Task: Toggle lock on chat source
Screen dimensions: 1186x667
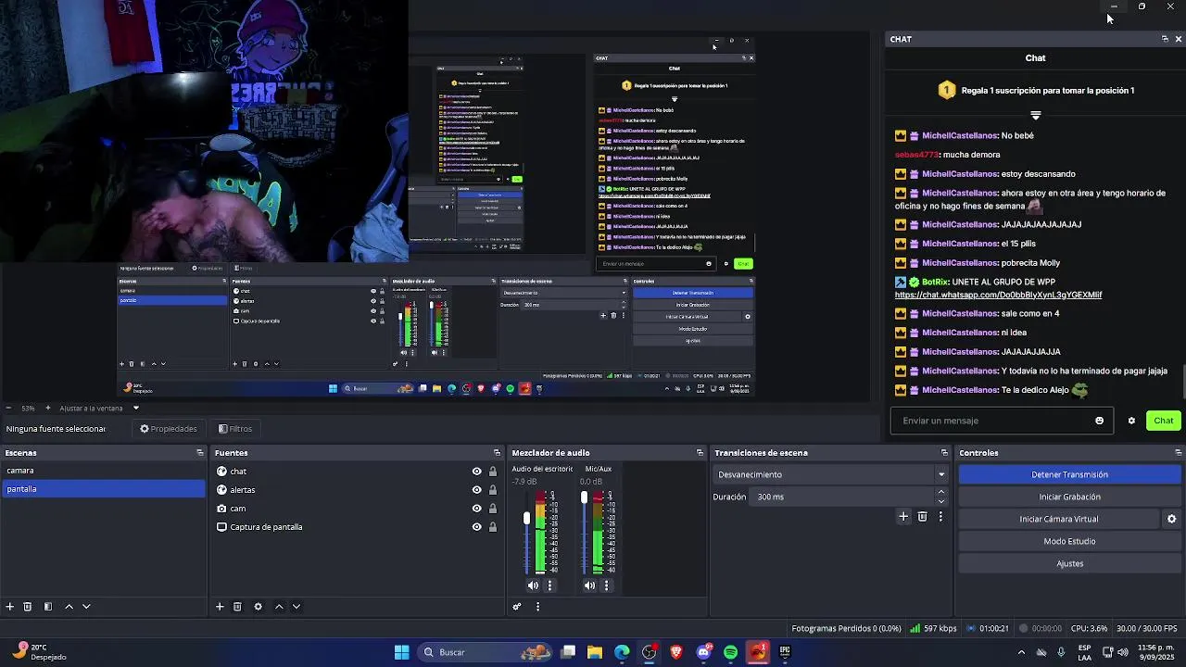Action: (x=492, y=472)
